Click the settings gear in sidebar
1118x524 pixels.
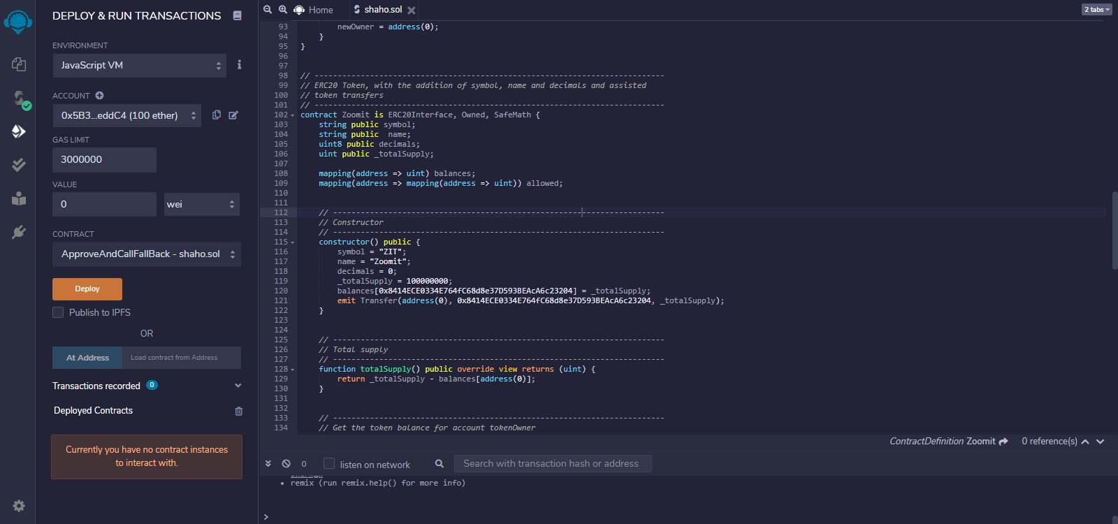[x=19, y=506]
